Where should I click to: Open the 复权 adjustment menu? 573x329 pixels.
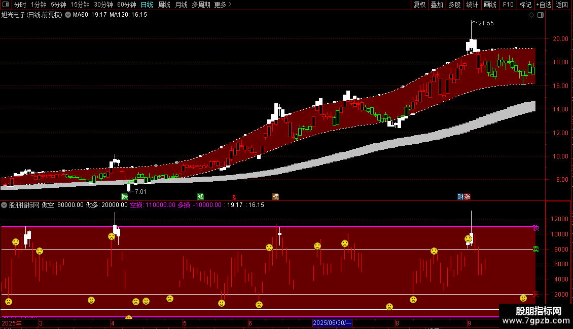coord(419,5)
